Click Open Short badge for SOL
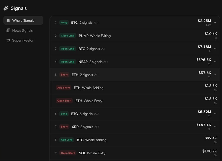Image resolution: width=222 pixels, height=161 pixels. click(x=68, y=153)
